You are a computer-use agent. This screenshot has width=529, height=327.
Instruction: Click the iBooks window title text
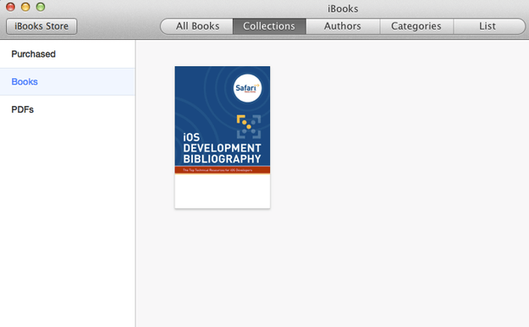point(343,8)
